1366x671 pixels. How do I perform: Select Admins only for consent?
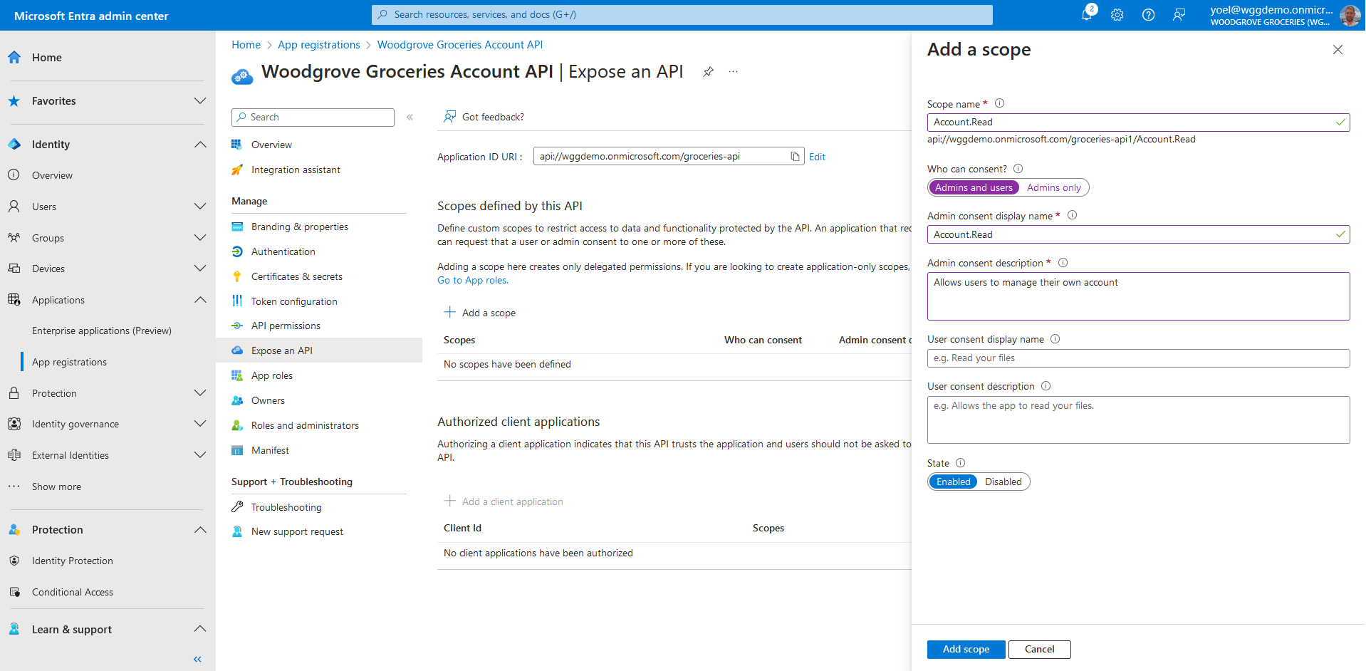point(1053,188)
